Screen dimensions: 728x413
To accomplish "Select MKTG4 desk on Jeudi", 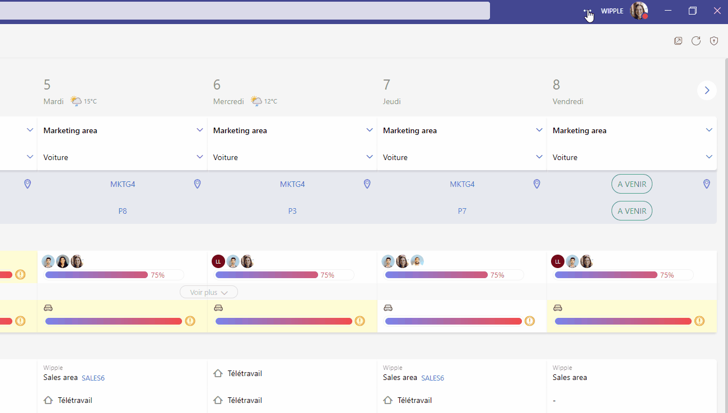I will click(x=462, y=184).
